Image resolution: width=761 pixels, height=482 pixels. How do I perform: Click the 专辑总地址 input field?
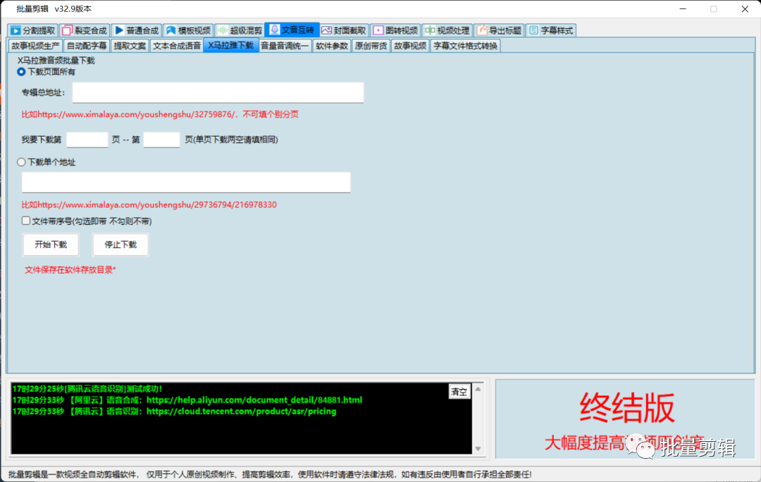point(218,92)
